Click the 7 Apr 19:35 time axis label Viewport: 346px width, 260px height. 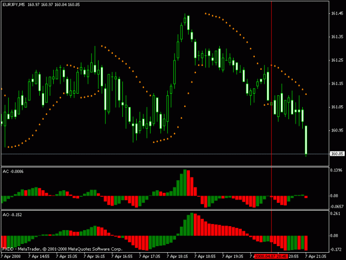(233, 257)
